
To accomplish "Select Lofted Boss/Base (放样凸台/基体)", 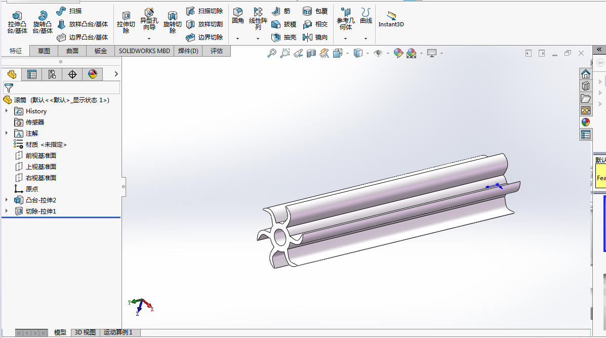I will tap(83, 24).
